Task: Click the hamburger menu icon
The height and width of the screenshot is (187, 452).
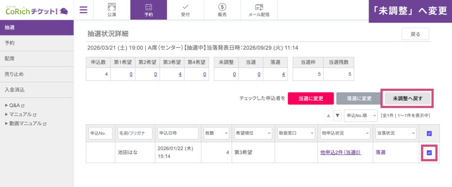Action: [x=83, y=10]
